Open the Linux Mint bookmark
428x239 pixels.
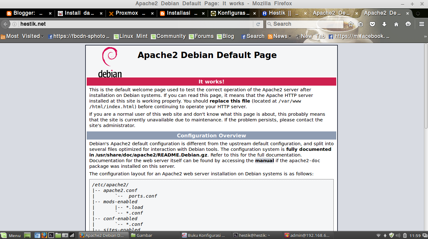131,36
